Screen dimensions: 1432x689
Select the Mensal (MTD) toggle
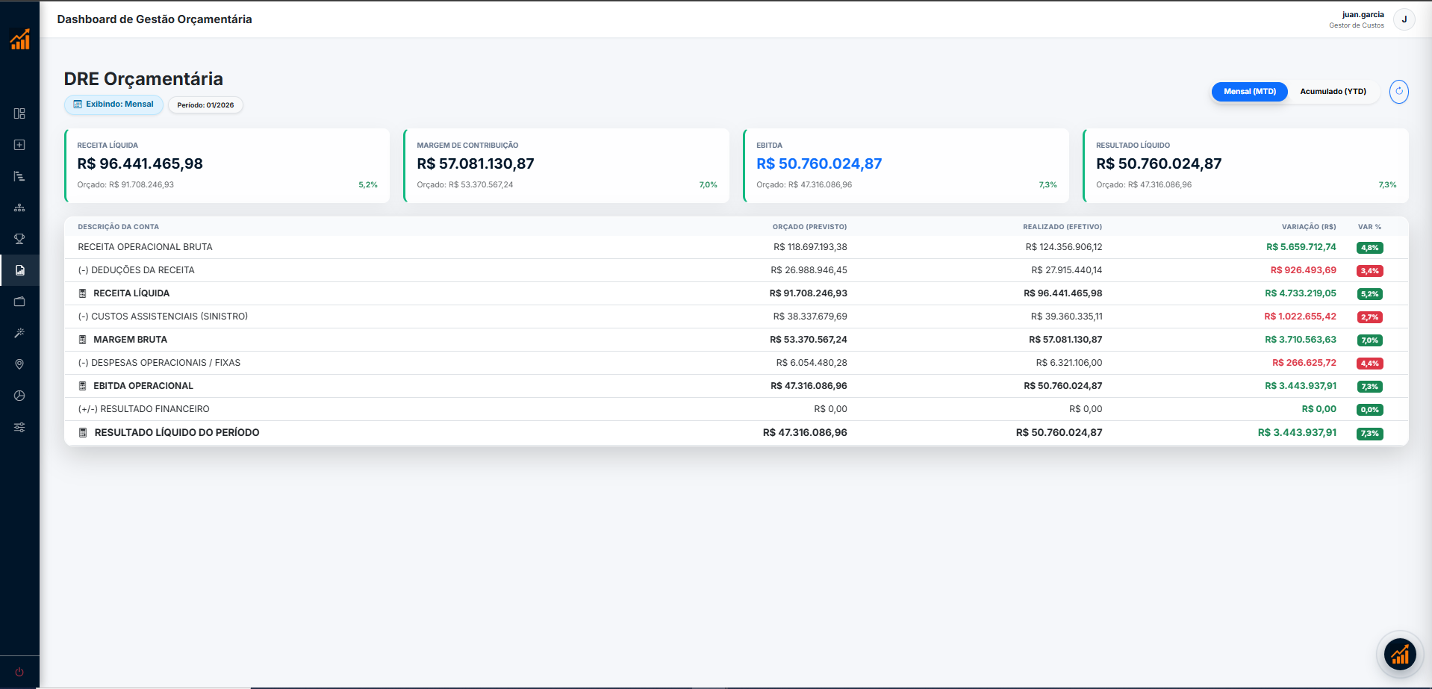click(x=1249, y=92)
